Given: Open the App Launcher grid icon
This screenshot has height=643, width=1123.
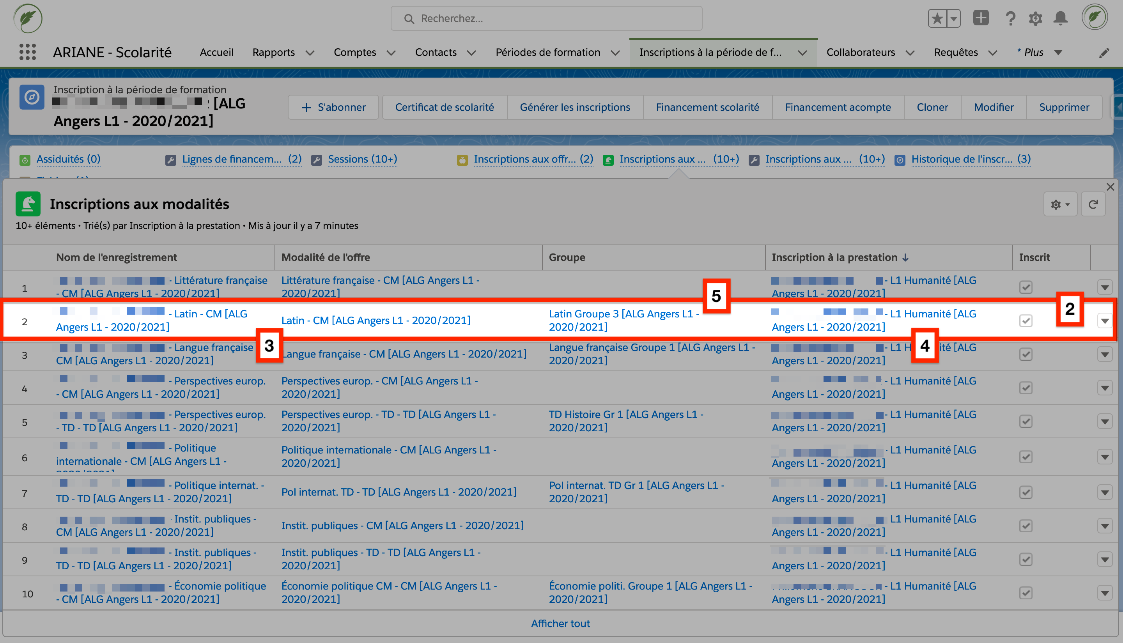Looking at the screenshot, I should point(27,52).
